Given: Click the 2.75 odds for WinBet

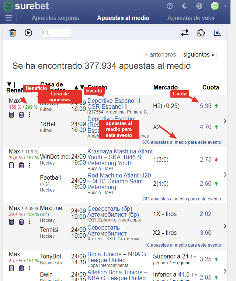Looking at the screenshot, I should pyautogui.click(x=206, y=159).
